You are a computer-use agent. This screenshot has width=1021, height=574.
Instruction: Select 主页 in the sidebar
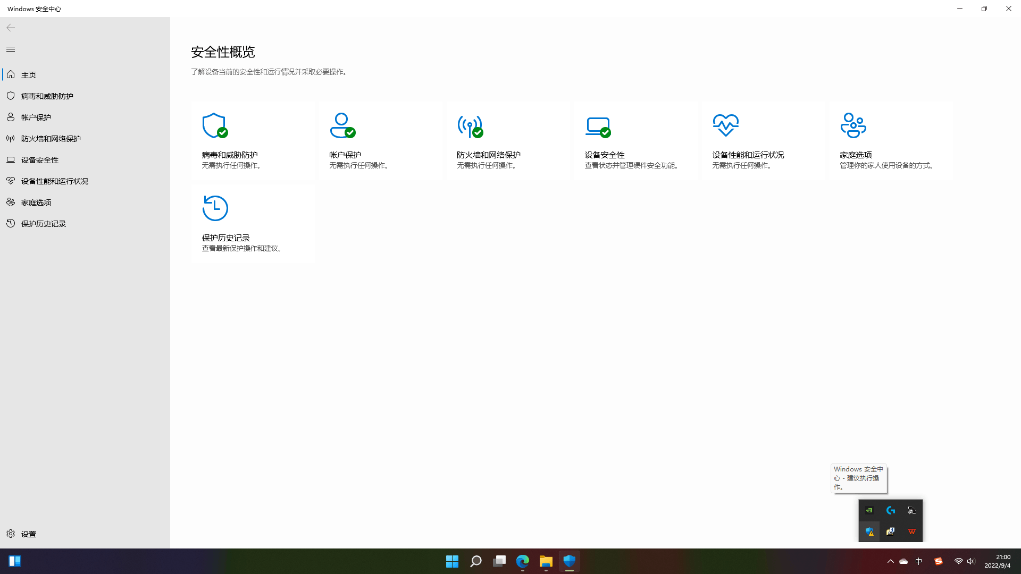tap(85, 75)
